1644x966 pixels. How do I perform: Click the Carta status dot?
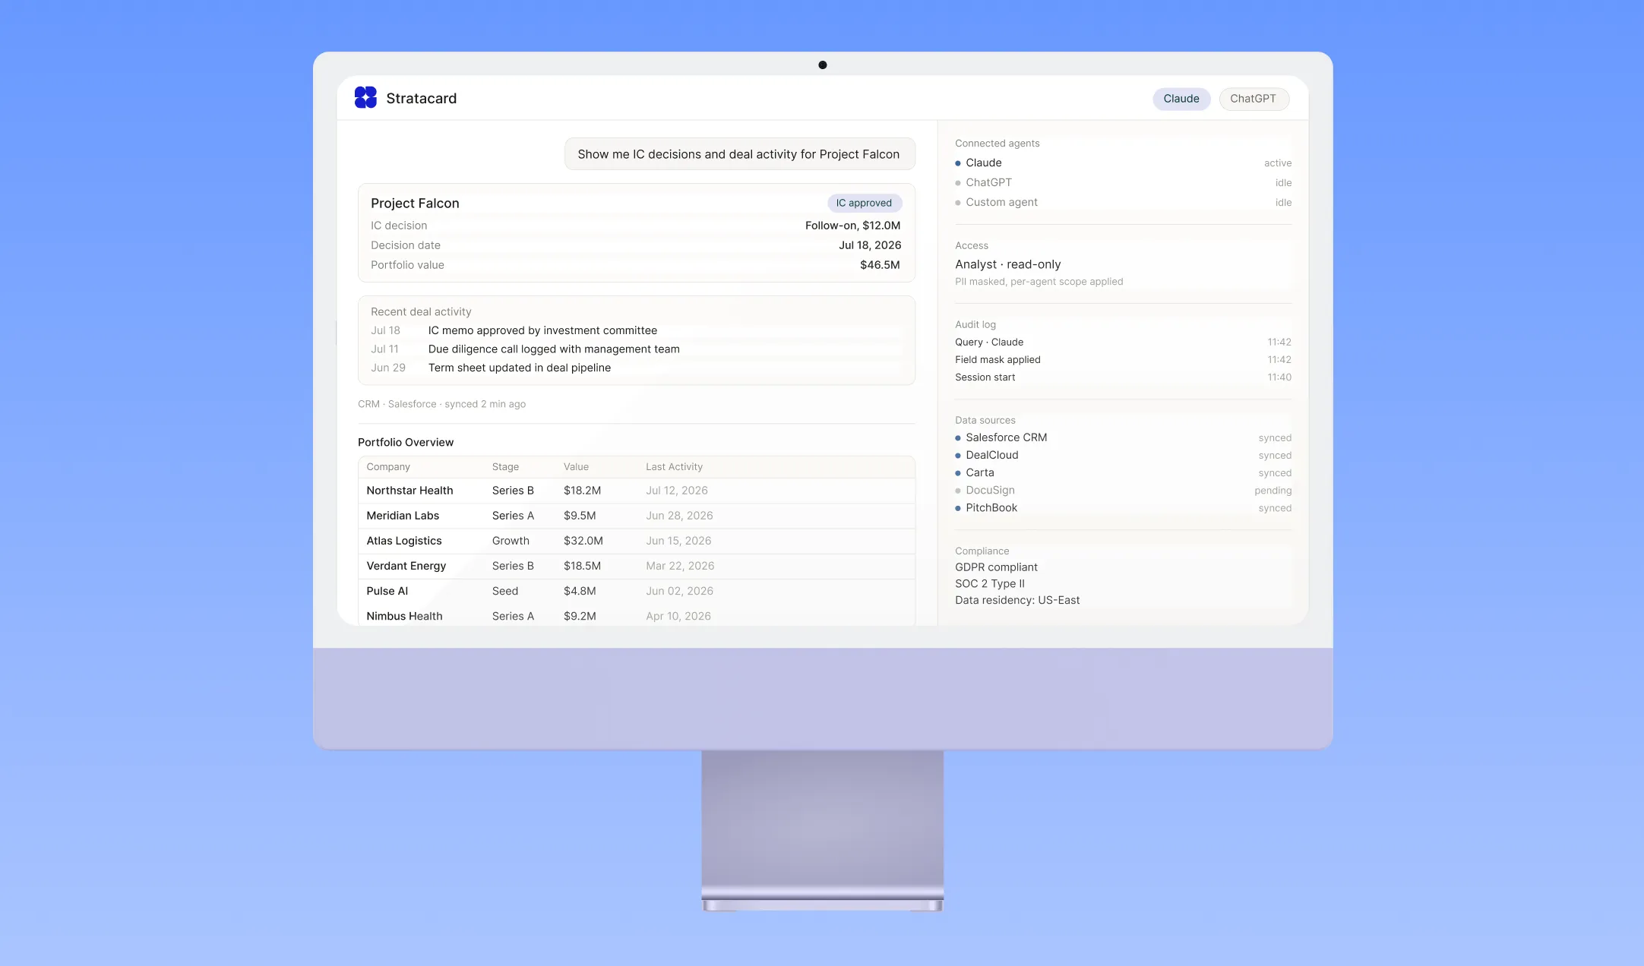click(958, 473)
